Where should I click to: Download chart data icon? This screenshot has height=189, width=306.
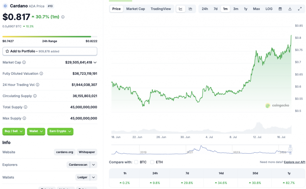coord(290,9)
